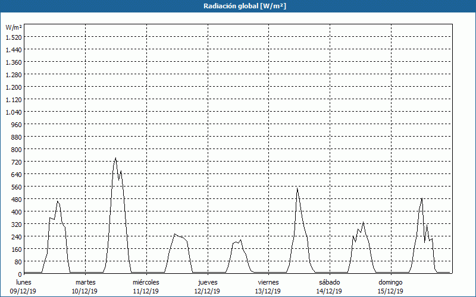
Task: Click the 400 y-axis label
Action: click(17, 211)
